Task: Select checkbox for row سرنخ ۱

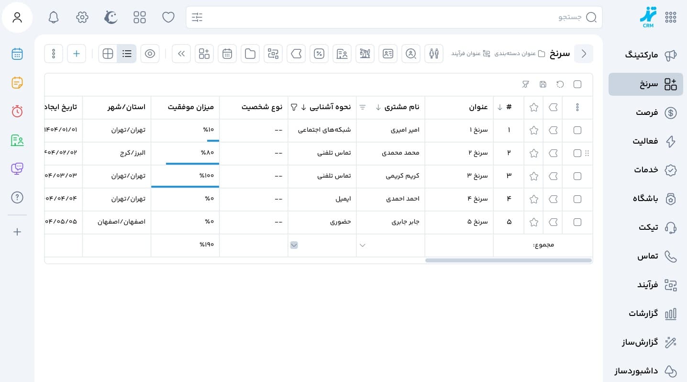Action: [x=577, y=130]
